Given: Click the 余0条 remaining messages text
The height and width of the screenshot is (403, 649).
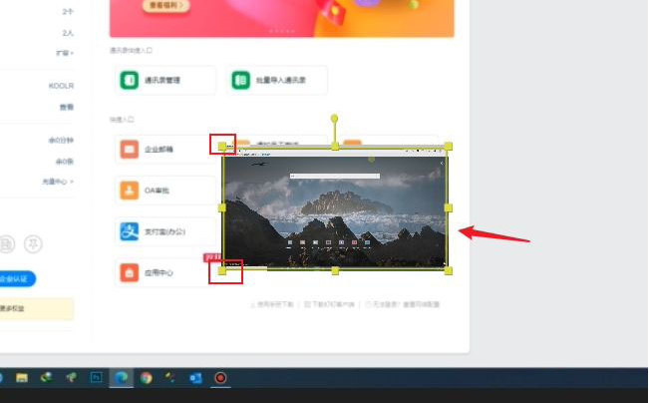Looking at the screenshot, I should (x=65, y=162).
